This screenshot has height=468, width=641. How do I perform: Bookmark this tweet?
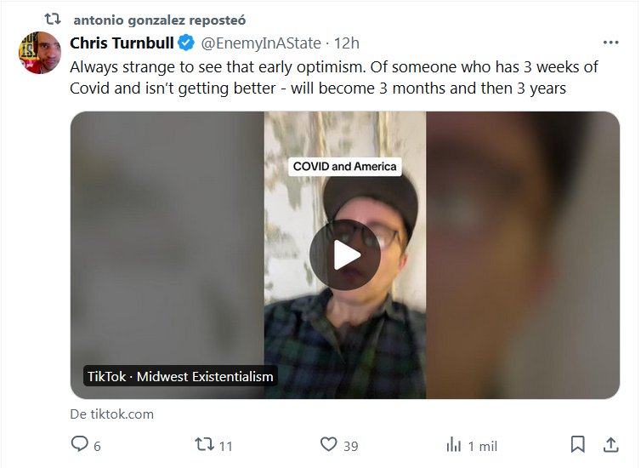(577, 444)
